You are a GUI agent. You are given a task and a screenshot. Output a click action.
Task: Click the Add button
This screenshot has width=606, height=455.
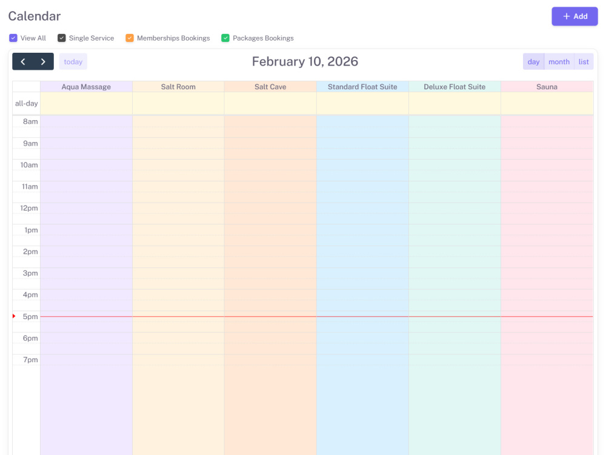(574, 16)
